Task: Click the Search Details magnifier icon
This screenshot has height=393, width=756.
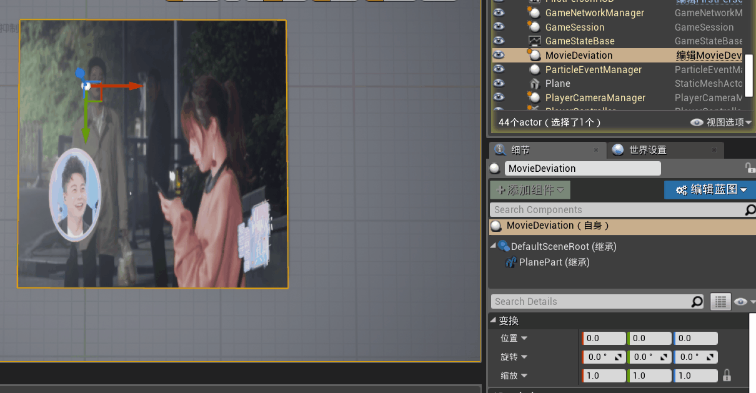Action: pos(697,302)
